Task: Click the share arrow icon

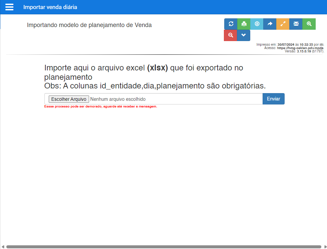Action: pos(270,24)
